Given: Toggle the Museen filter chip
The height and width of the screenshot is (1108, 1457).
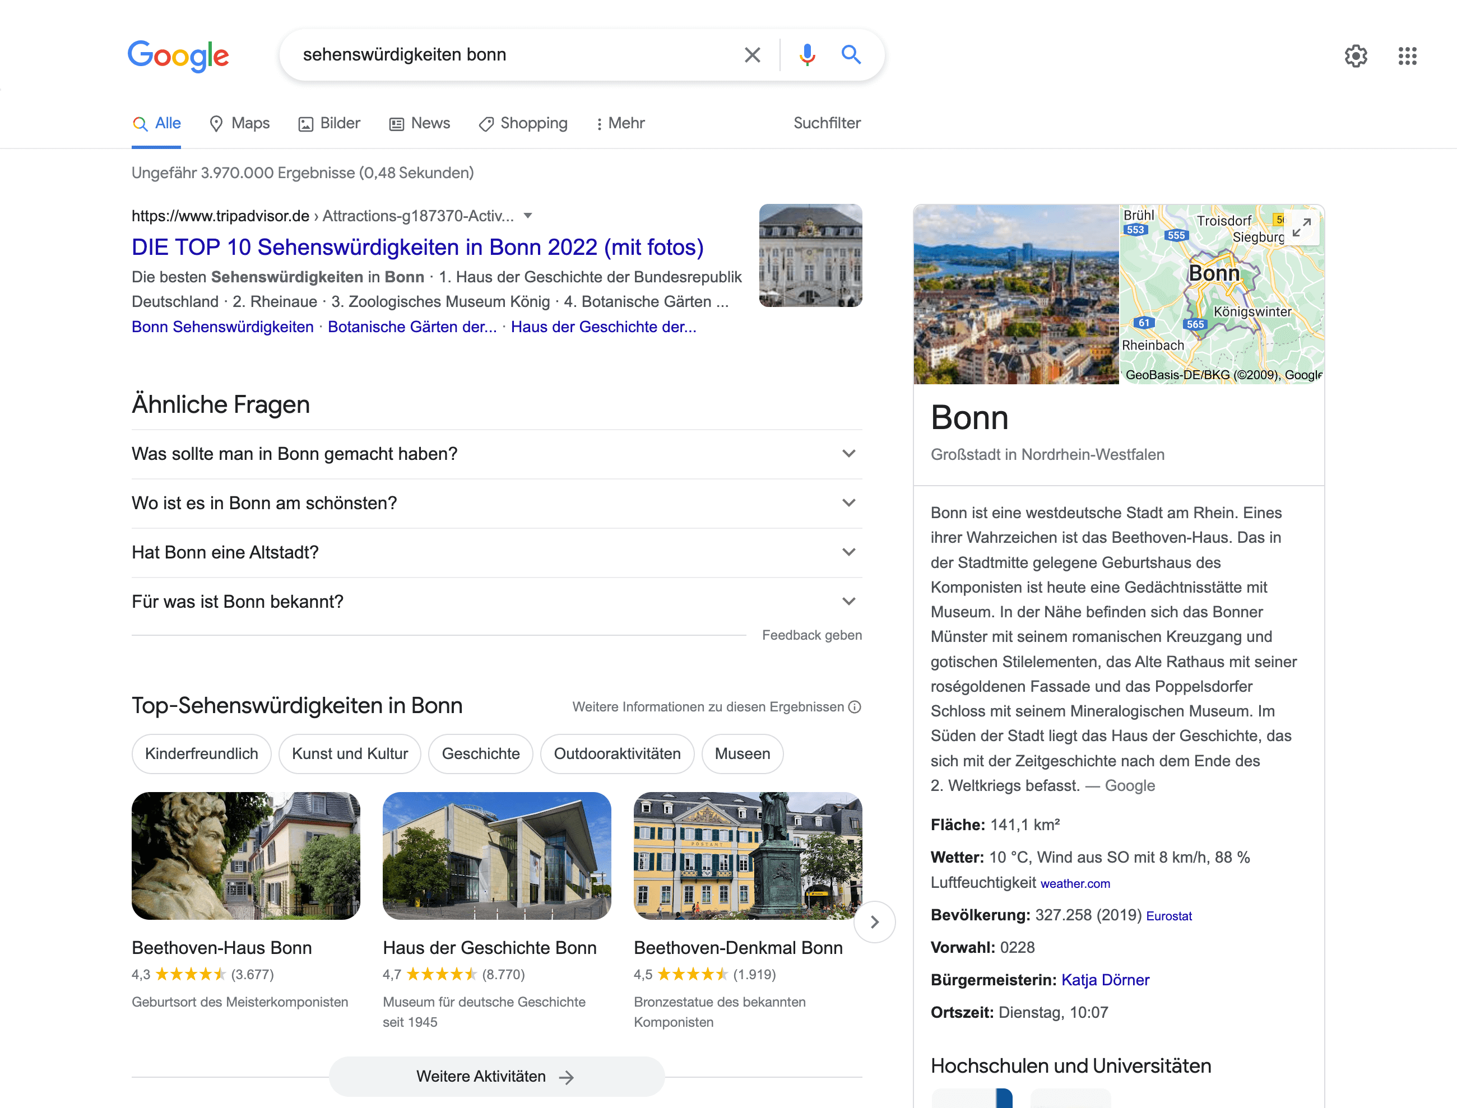Looking at the screenshot, I should tap(742, 754).
